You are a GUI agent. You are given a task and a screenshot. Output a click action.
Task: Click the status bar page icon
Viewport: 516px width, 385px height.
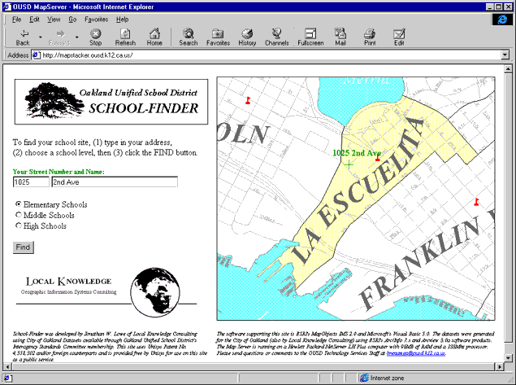(7, 378)
